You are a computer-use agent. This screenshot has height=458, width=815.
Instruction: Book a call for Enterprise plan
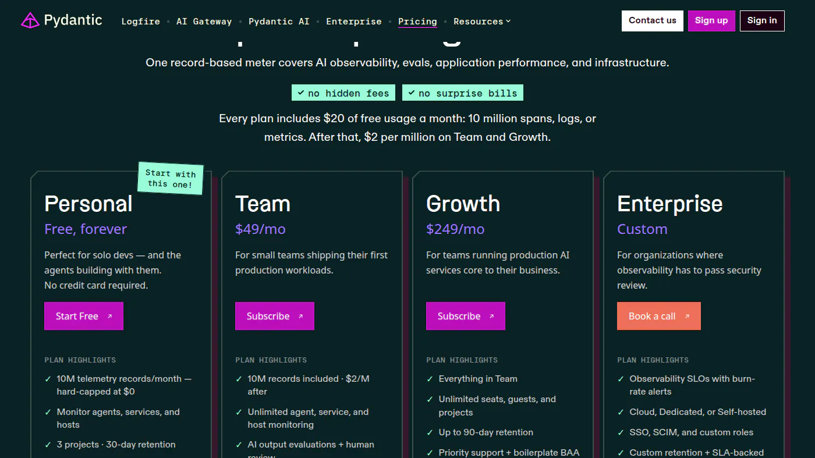pyautogui.click(x=659, y=316)
